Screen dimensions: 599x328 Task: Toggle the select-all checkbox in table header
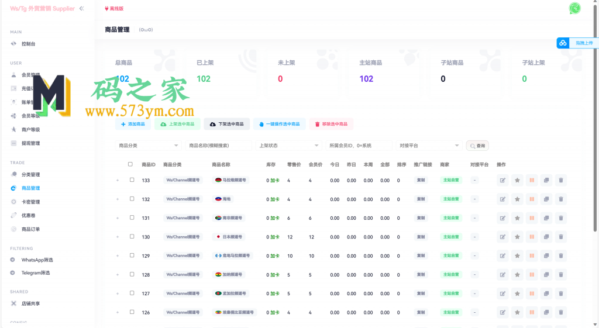[130, 164]
